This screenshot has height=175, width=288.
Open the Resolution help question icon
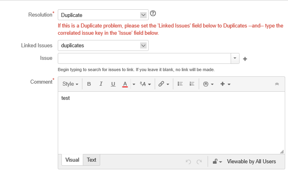pyautogui.click(x=153, y=13)
